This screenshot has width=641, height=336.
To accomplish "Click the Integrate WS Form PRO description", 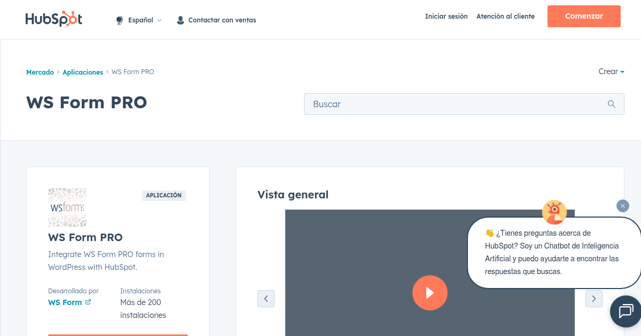I will coord(106,261).
